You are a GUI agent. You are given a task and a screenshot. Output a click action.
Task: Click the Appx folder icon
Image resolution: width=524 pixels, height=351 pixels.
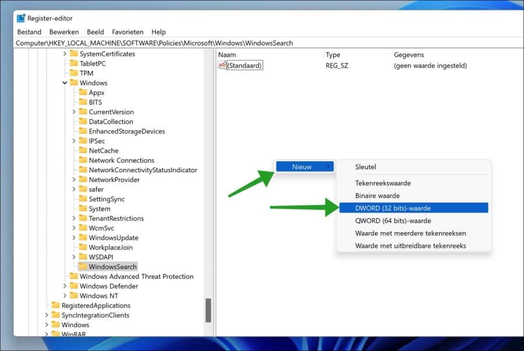pyautogui.click(x=83, y=92)
